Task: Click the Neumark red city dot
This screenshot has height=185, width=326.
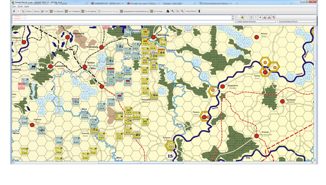Action: (24, 42)
